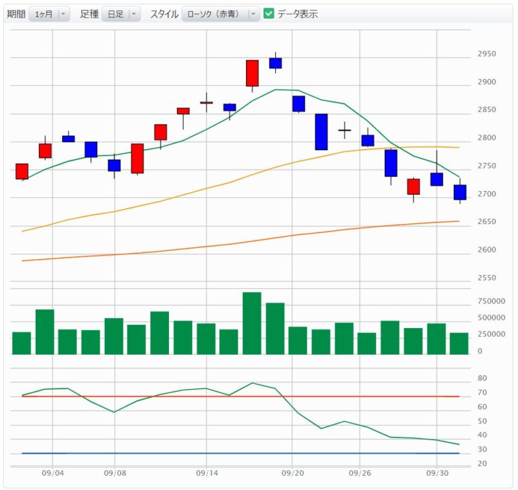Image resolution: width=518 pixels, height=490 pixels.
Task: Click the 2850 price axis label
Action: click(487, 109)
